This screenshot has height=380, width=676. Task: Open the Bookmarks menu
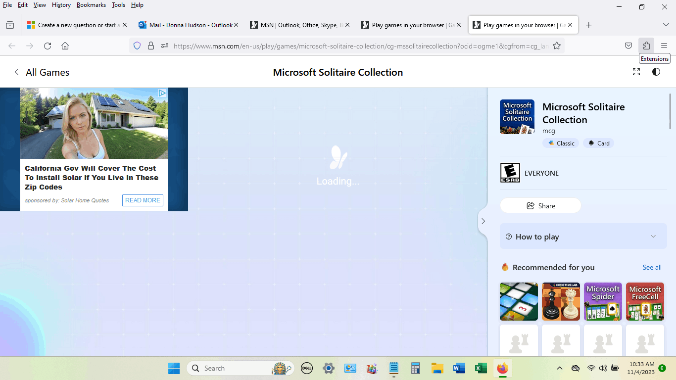(91, 4)
